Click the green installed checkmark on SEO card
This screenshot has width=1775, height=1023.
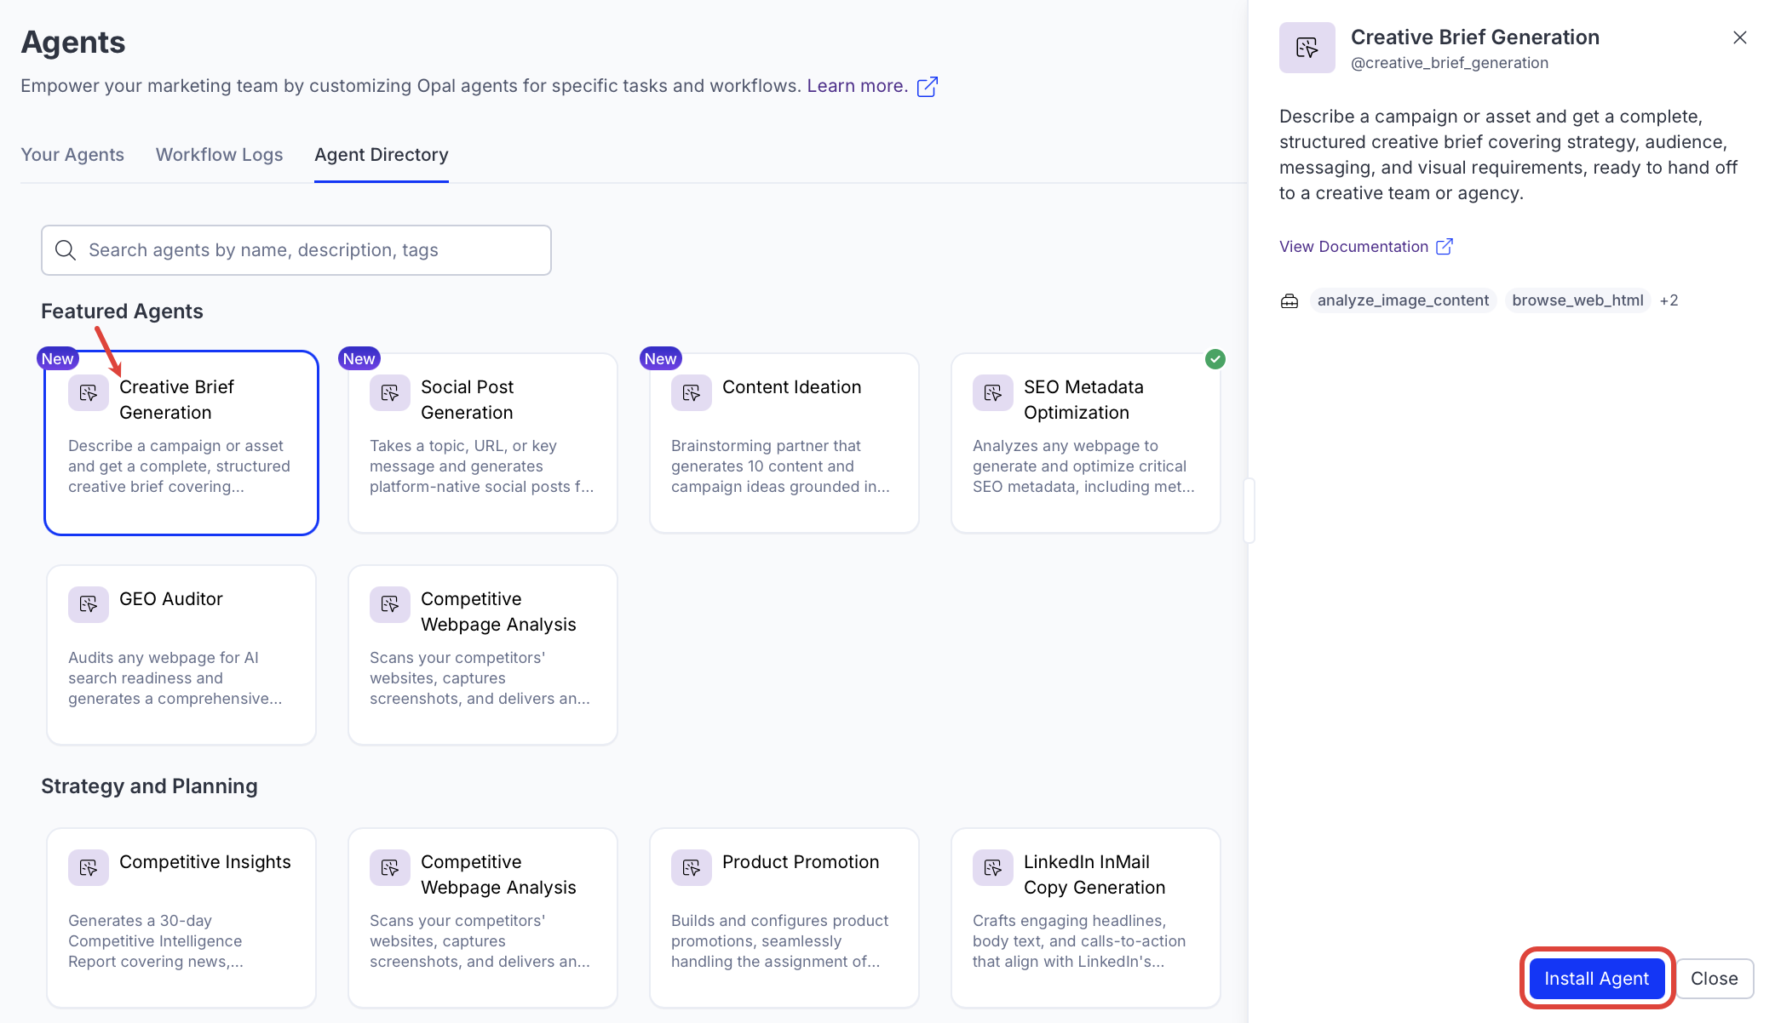tap(1215, 359)
